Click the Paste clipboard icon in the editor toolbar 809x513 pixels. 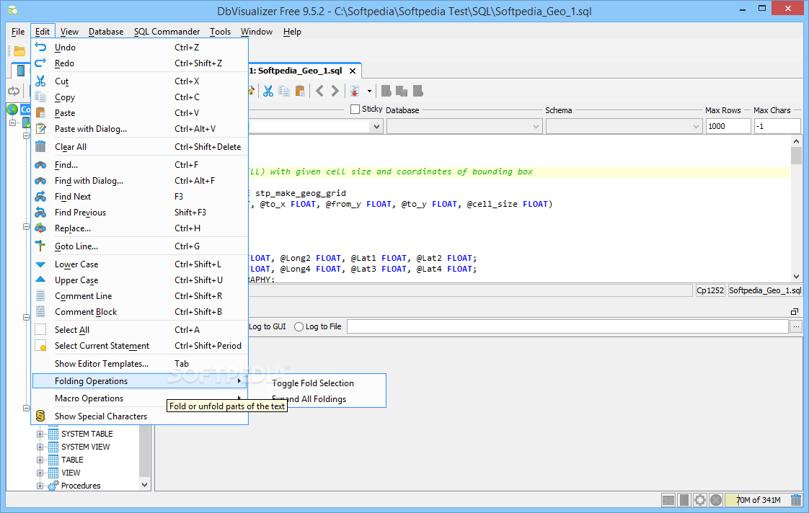(300, 92)
